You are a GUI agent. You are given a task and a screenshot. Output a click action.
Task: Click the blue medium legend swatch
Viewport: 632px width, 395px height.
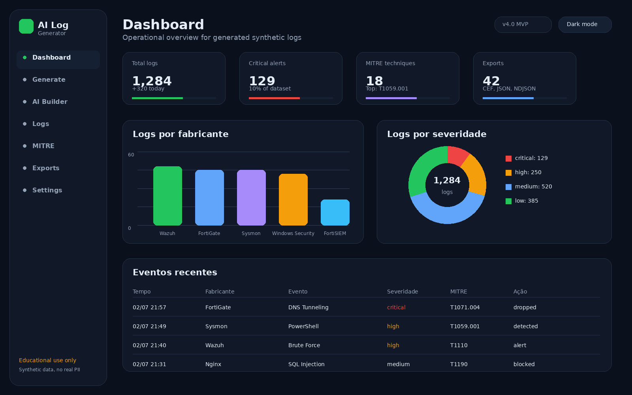tap(508, 187)
